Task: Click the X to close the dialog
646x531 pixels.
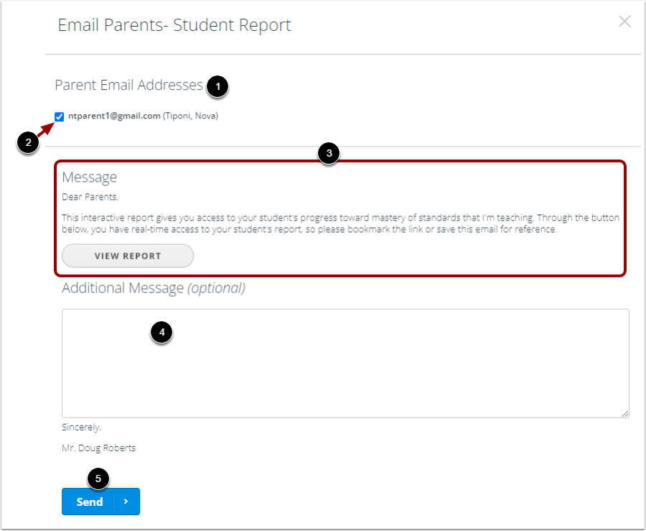Action: coord(624,22)
